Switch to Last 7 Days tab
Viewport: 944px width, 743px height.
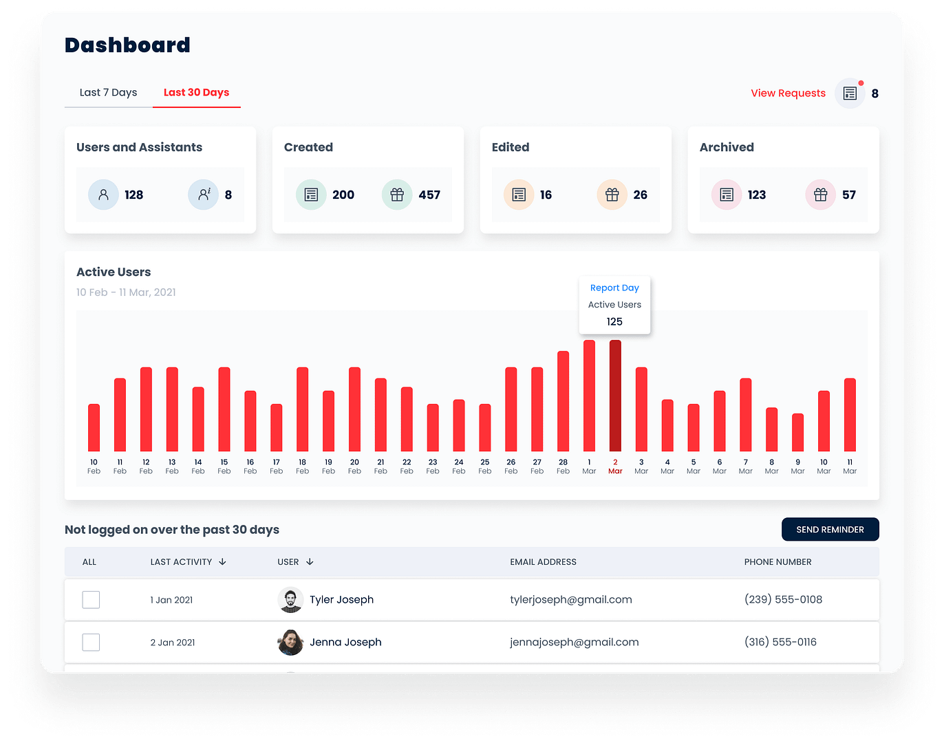[x=108, y=92]
